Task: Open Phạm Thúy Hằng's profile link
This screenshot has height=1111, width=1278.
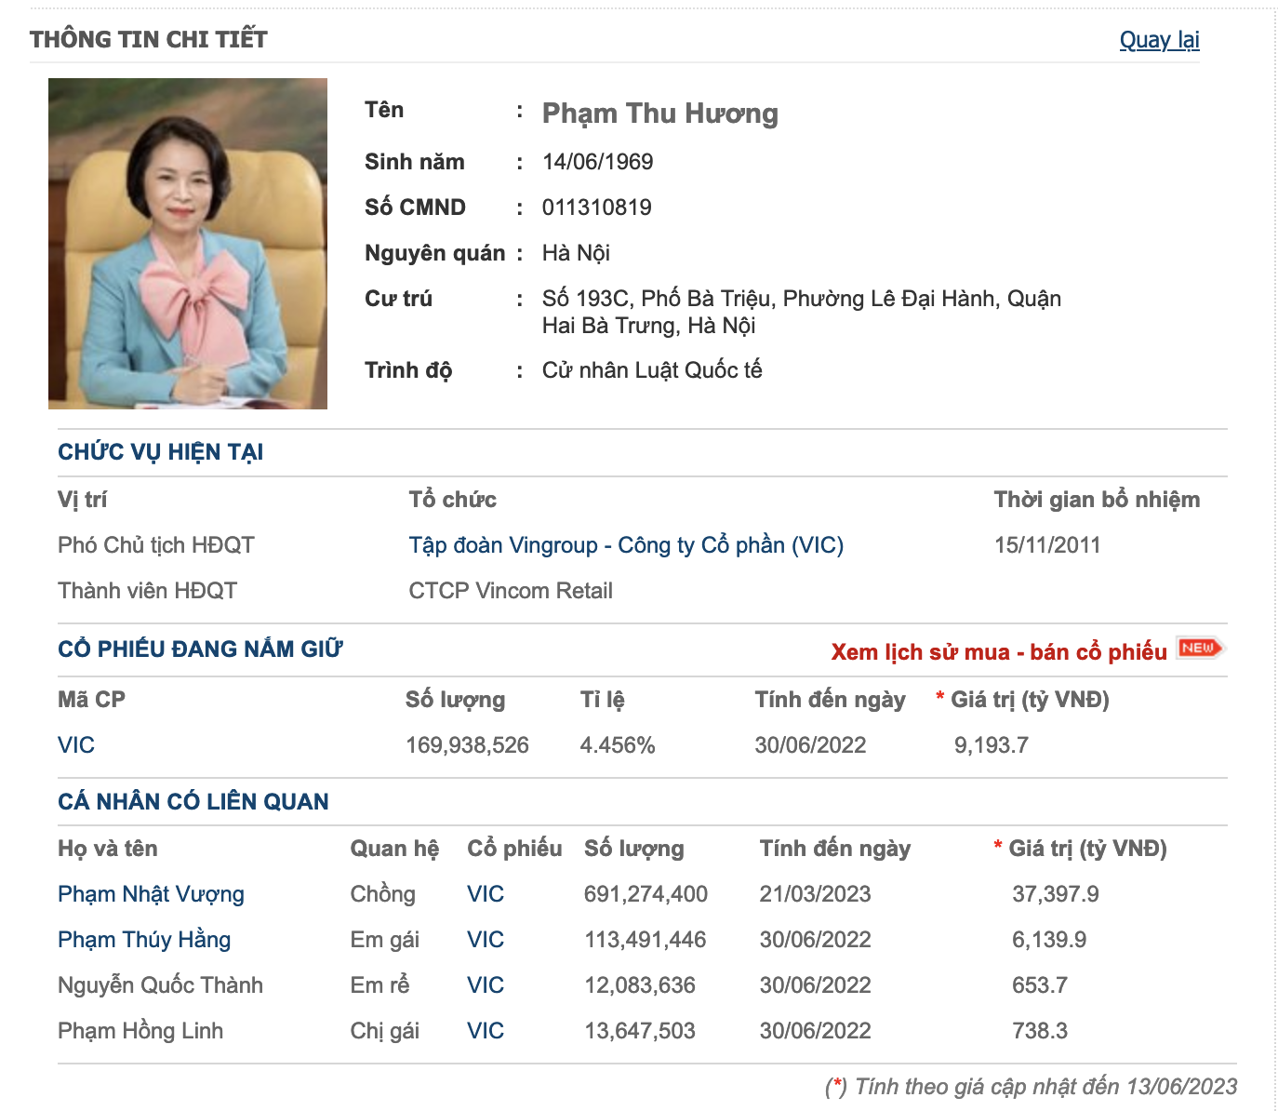Action: point(144,940)
